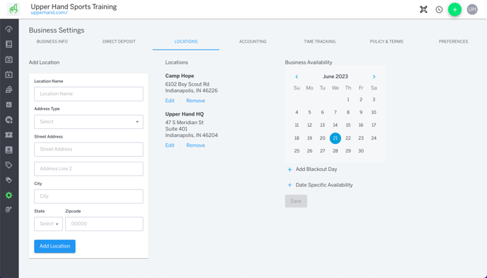Select highlighted June 21 in calendar
This screenshot has width=487, height=278.
335,138
